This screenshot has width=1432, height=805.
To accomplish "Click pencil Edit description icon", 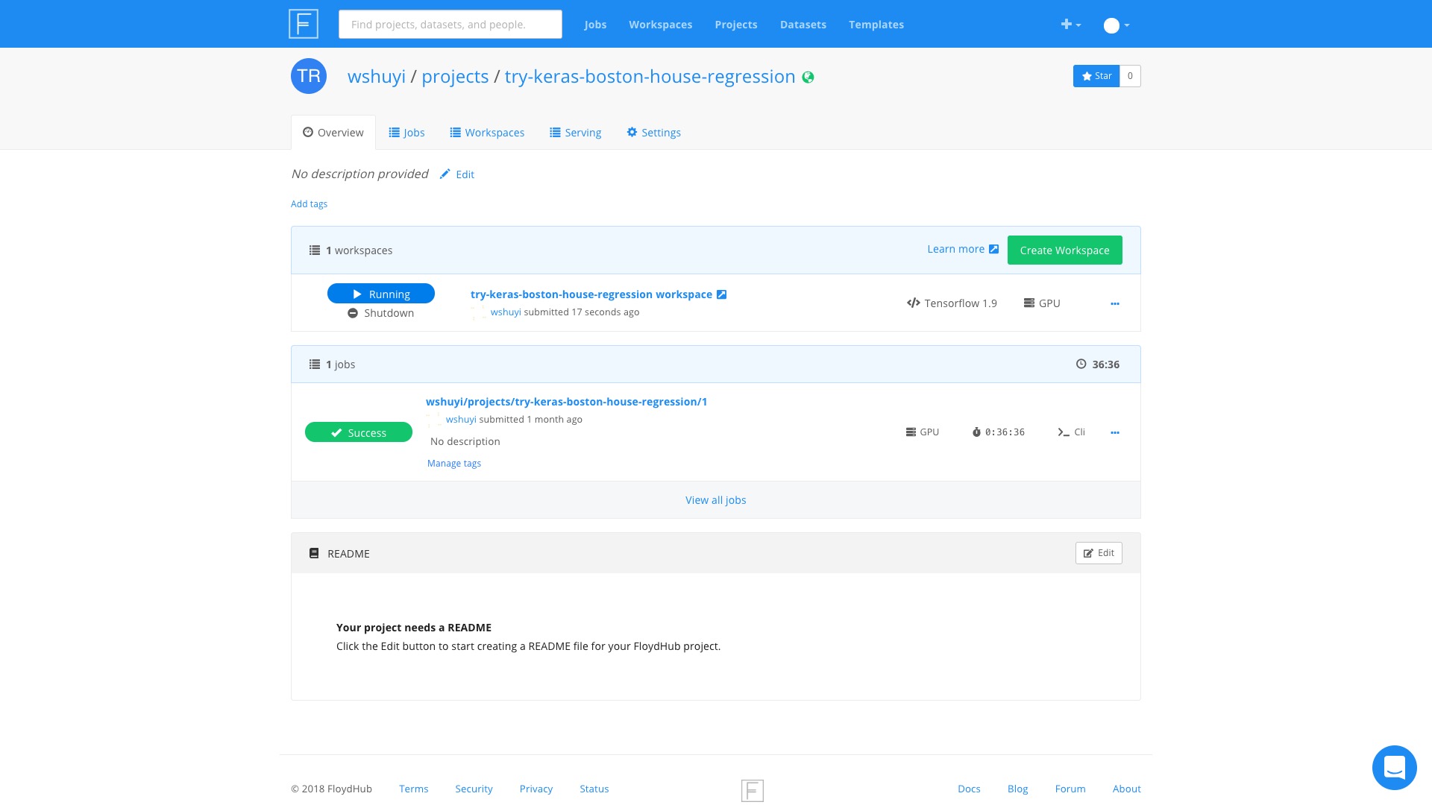I will [x=445, y=174].
